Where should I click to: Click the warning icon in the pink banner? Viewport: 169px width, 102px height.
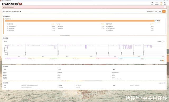pyautogui.click(x=3, y=7)
